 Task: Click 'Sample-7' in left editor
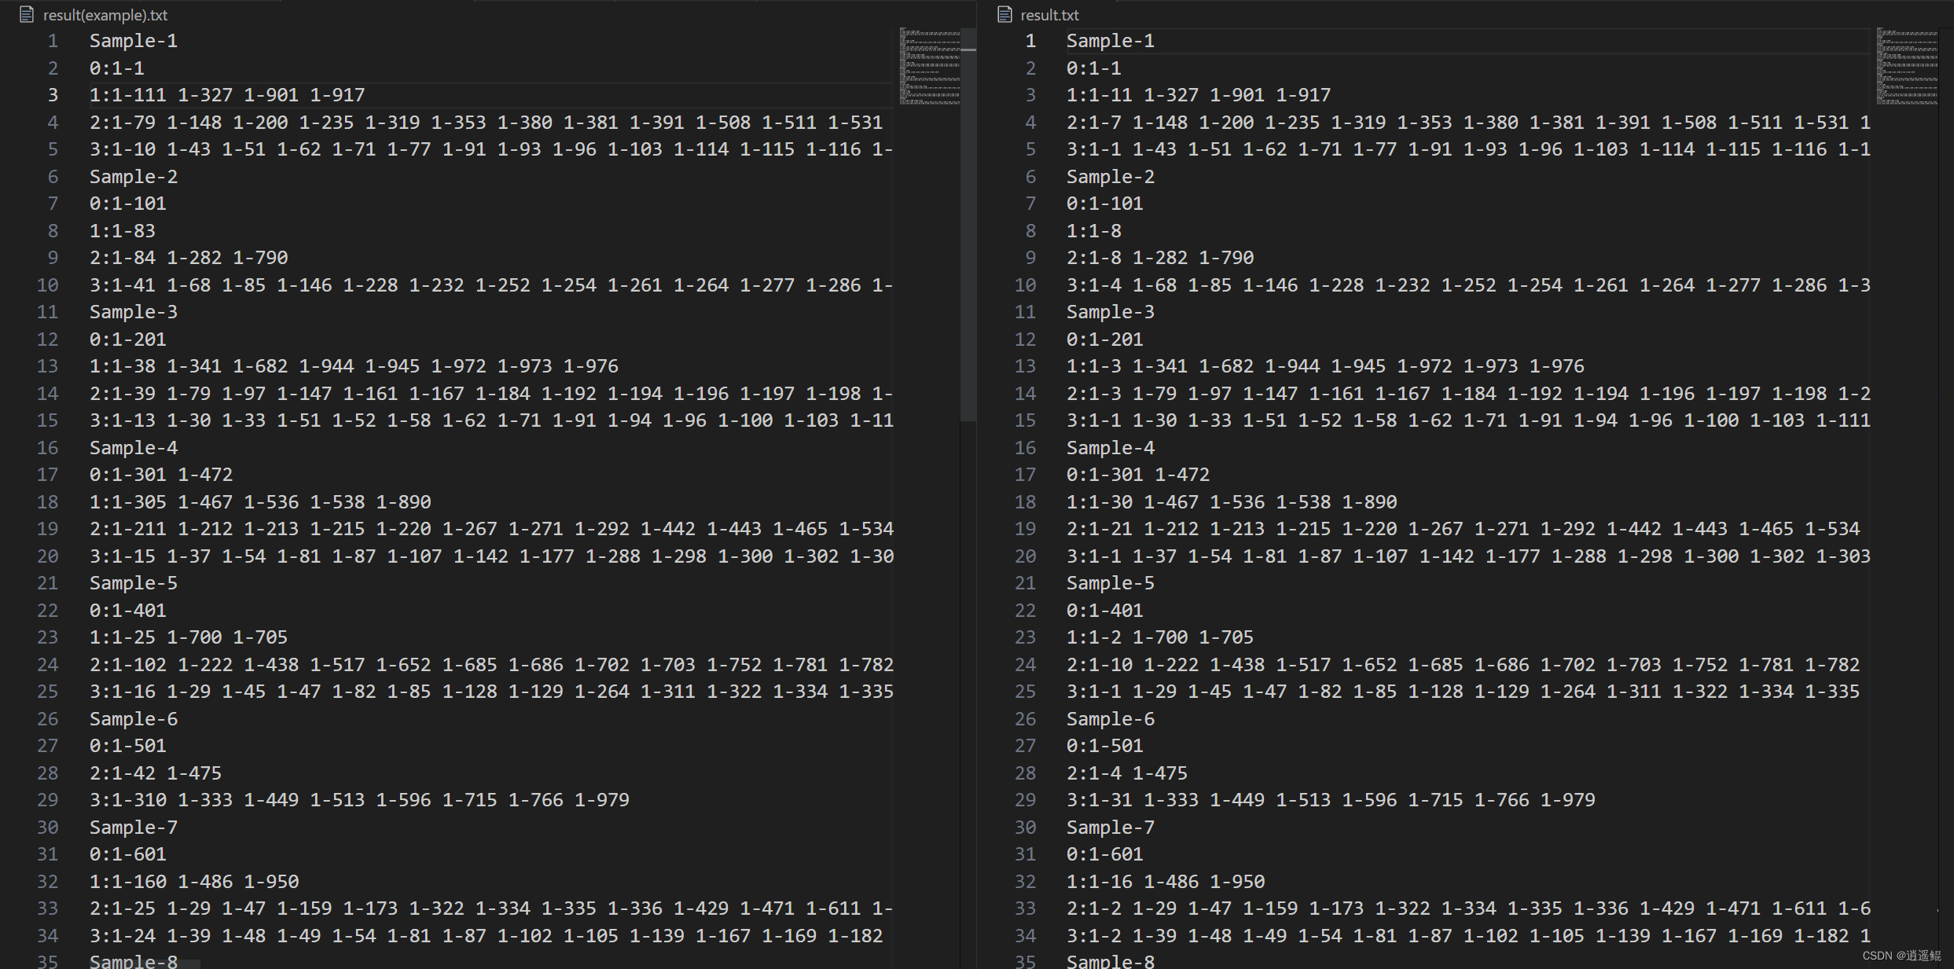tap(134, 828)
